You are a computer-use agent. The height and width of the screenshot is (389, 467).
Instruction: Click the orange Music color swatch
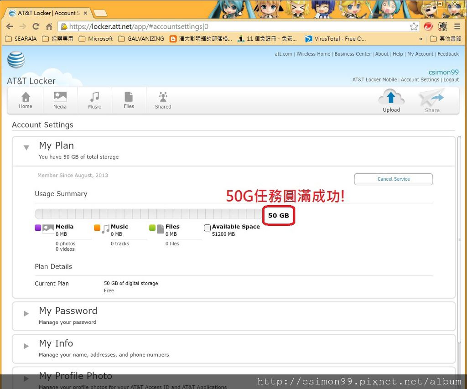(x=97, y=228)
